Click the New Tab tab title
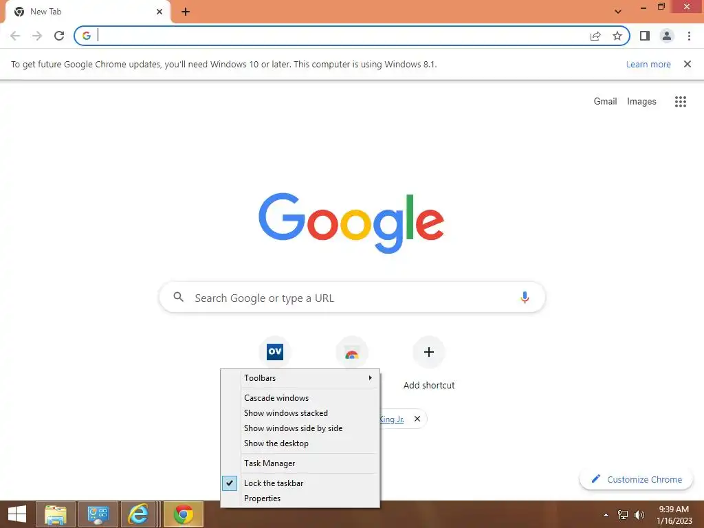 pyautogui.click(x=46, y=12)
